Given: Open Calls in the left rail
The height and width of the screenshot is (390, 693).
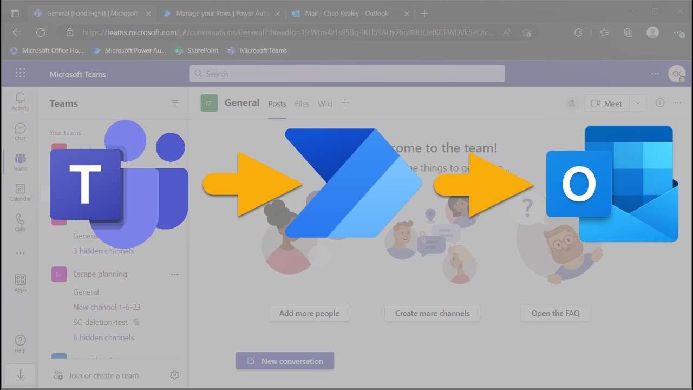Looking at the screenshot, I should [20, 223].
